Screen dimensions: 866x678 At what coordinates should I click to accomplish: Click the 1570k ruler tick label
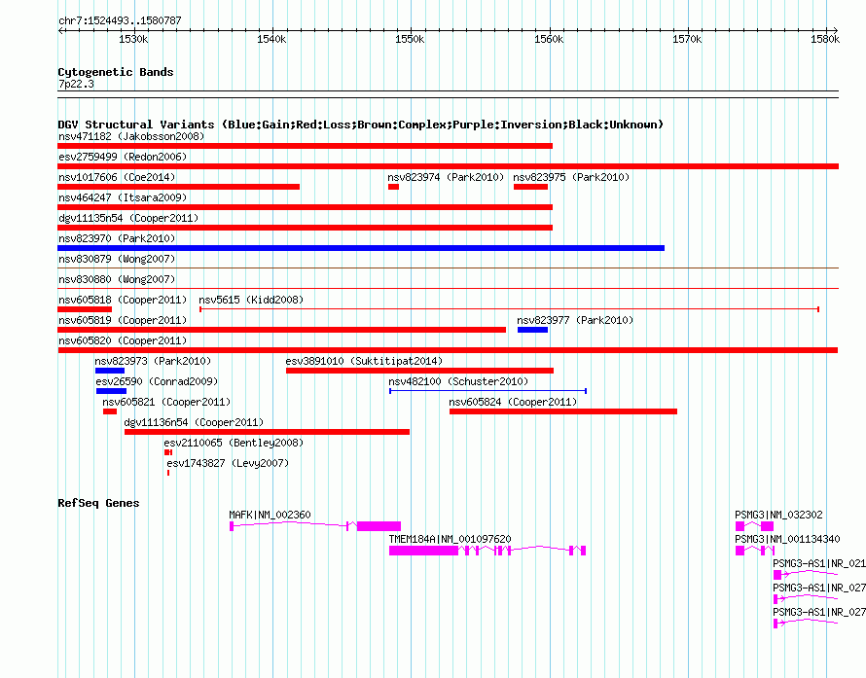pyautogui.click(x=687, y=39)
